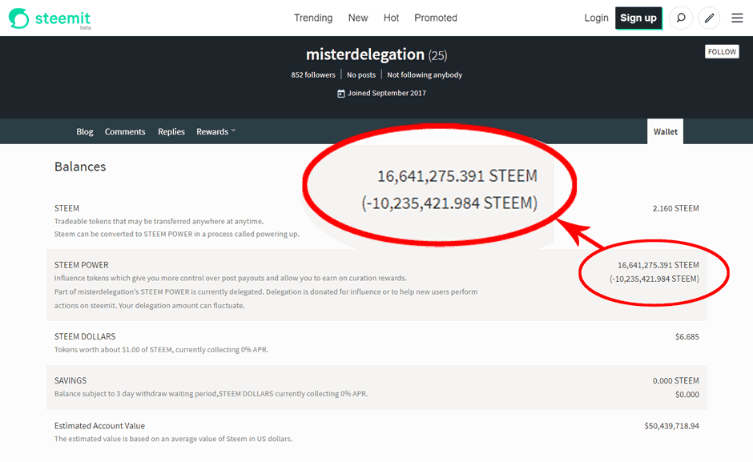This screenshot has height=462, width=753.
Task: Follow misterdelegation with the FOLLOW button
Action: [x=722, y=52]
